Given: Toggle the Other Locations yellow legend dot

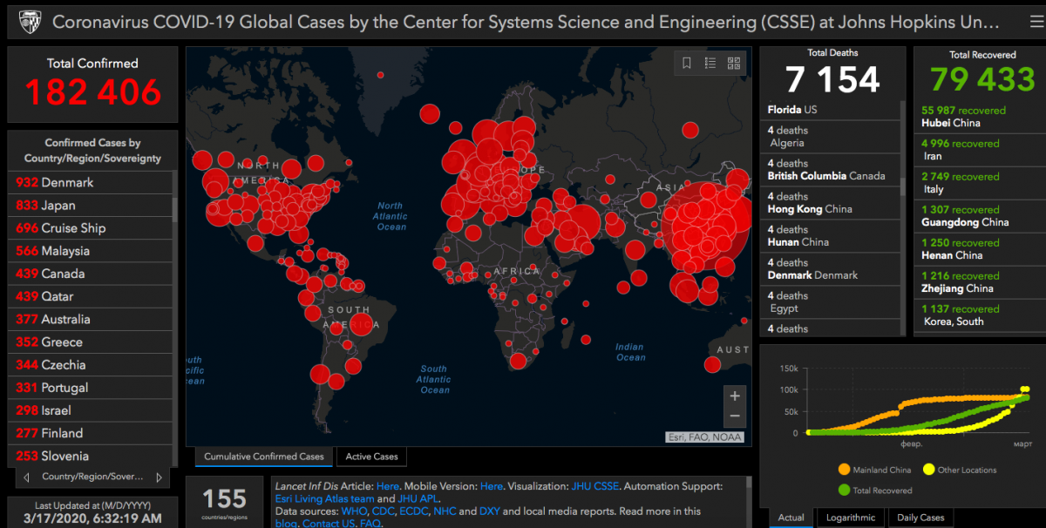Looking at the screenshot, I should click(929, 470).
